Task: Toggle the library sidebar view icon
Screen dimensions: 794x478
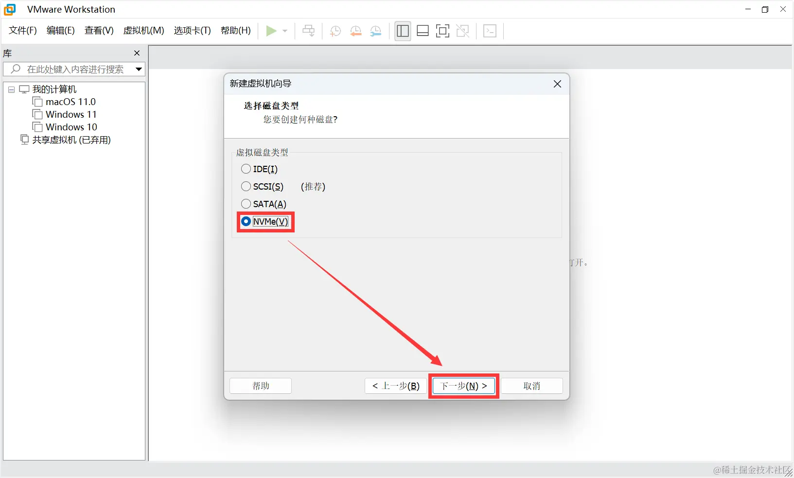Action: click(403, 31)
